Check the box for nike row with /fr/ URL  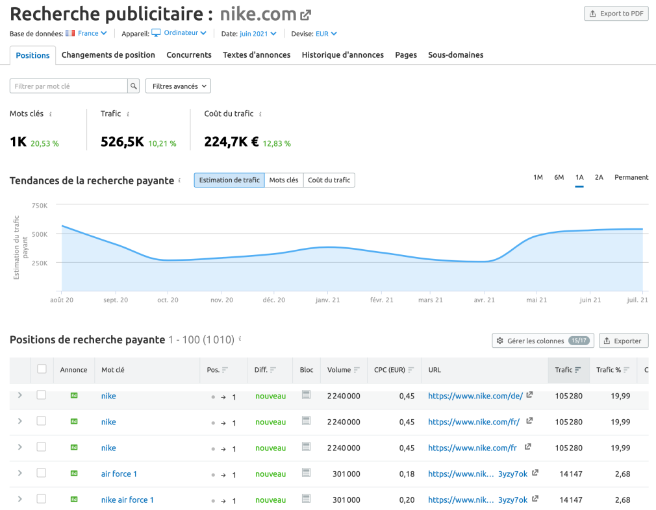tap(41, 421)
